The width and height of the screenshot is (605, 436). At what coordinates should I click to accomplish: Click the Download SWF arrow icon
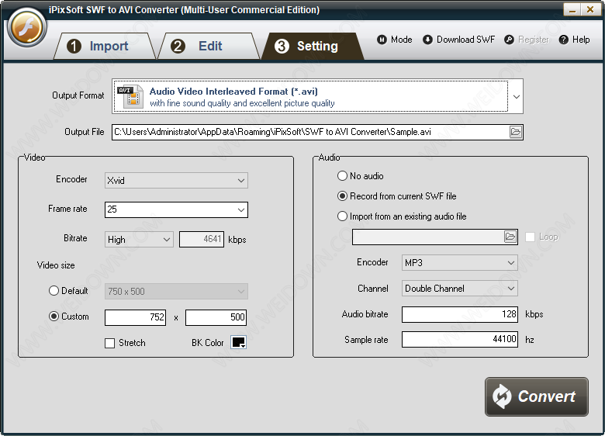tap(427, 40)
